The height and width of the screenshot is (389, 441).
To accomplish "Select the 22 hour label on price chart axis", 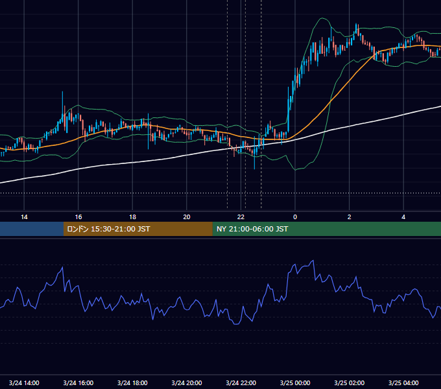I will (x=241, y=217).
